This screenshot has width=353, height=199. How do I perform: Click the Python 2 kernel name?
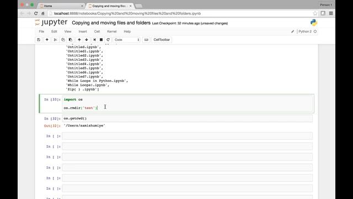pos(305,32)
